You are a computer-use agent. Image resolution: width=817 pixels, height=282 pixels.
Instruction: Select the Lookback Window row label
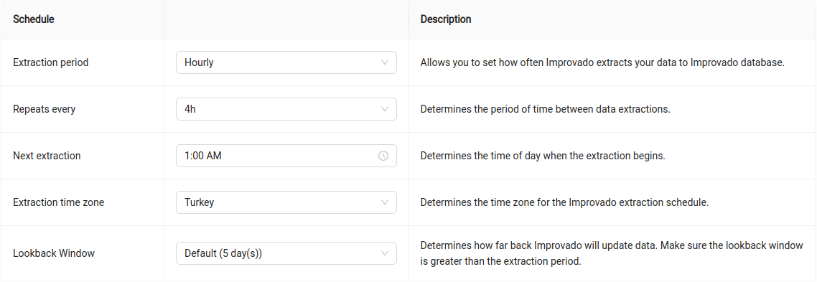click(x=54, y=254)
